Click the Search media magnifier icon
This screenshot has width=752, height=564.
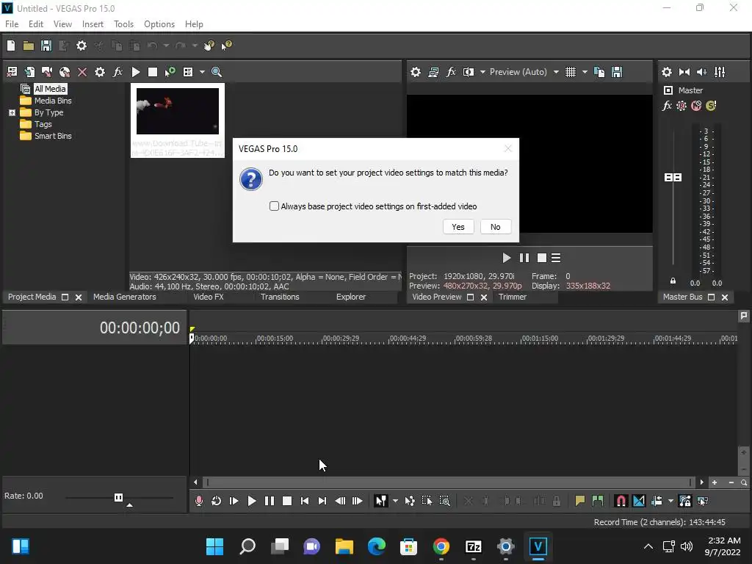[x=217, y=72]
